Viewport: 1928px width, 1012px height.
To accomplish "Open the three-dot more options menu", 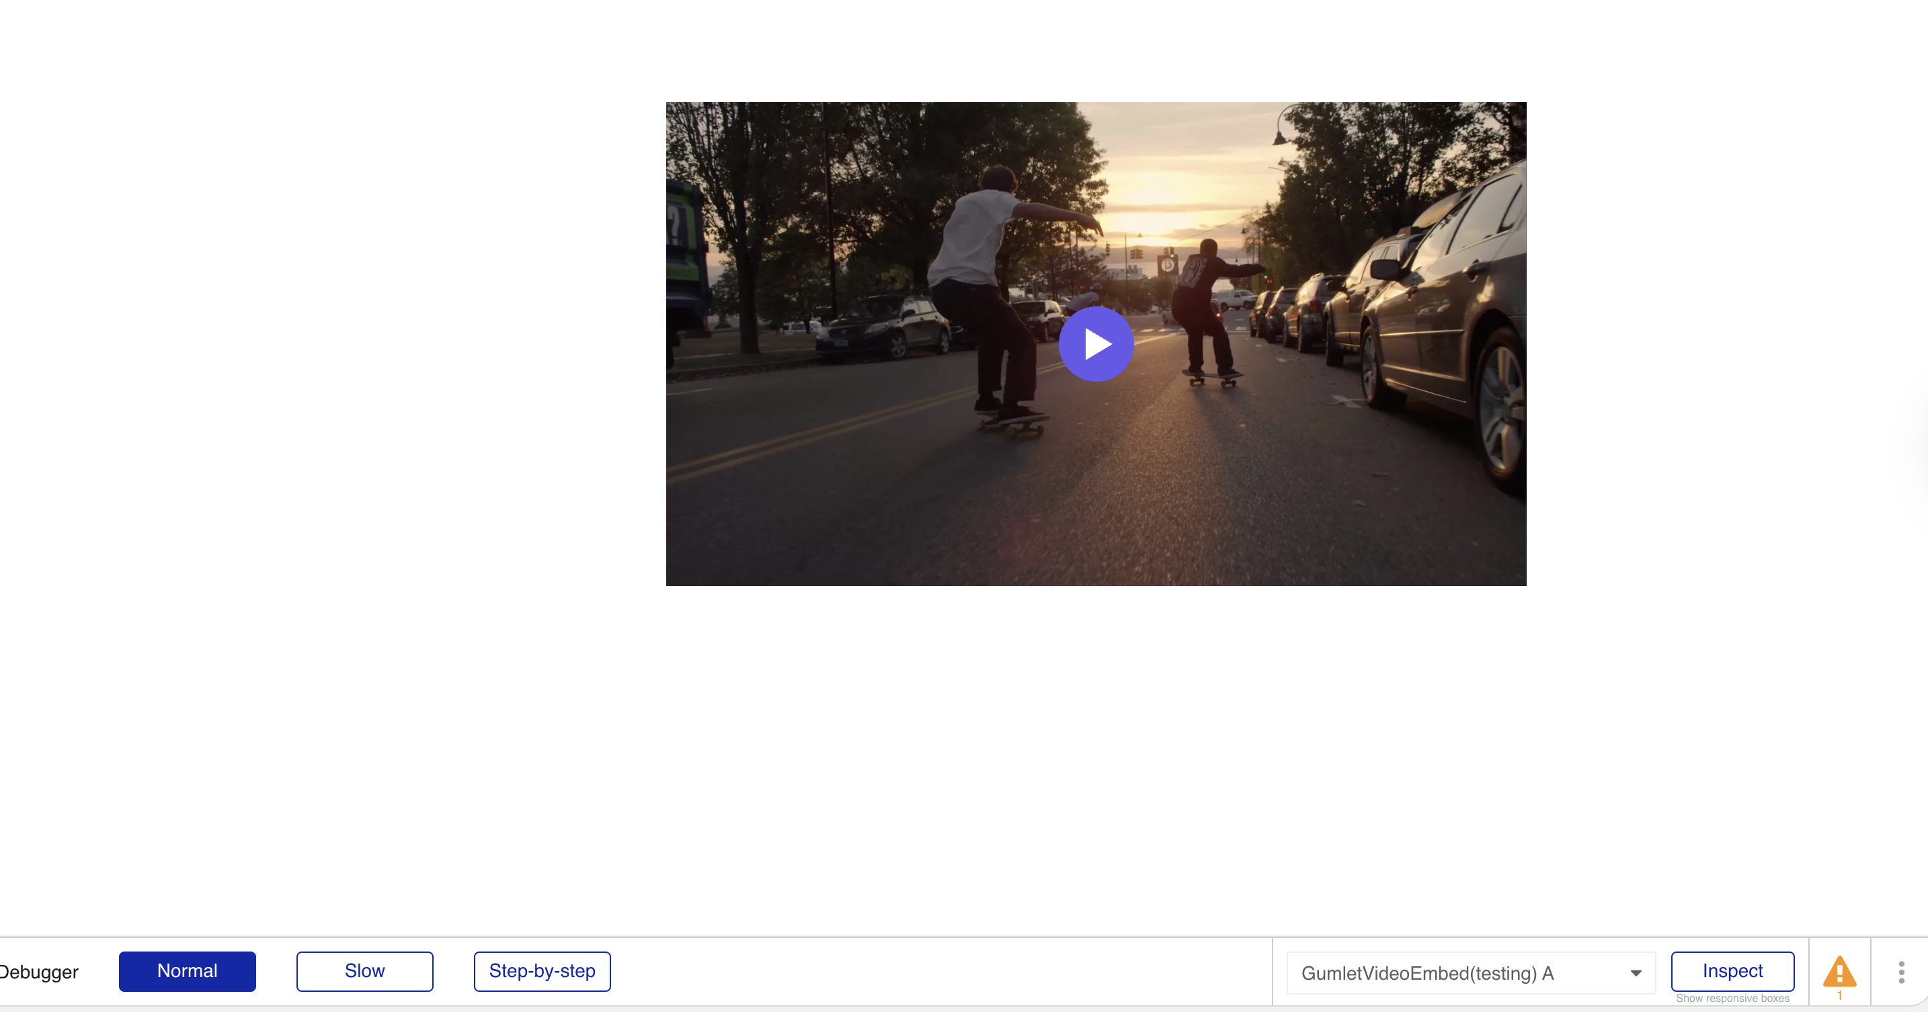I will pos(1901,972).
